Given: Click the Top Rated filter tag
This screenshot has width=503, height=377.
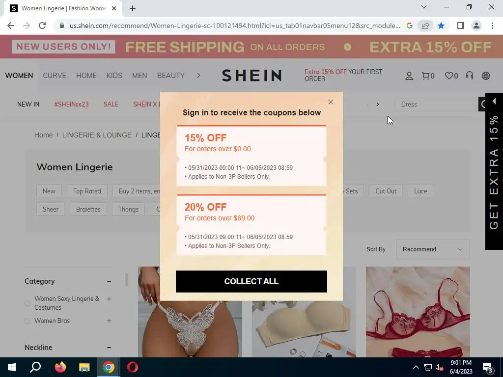Looking at the screenshot, I should (x=87, y=191).
